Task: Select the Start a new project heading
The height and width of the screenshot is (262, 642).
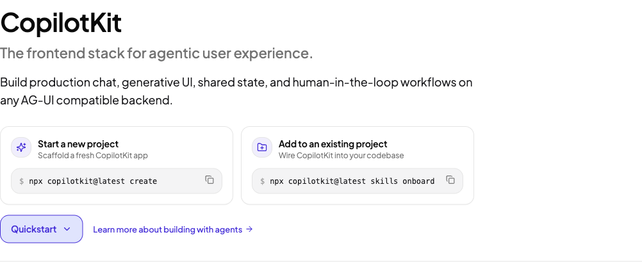Action: pos(78,143)
